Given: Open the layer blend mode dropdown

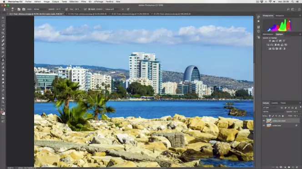Looking at the screenshot, I should click(274, 111).
